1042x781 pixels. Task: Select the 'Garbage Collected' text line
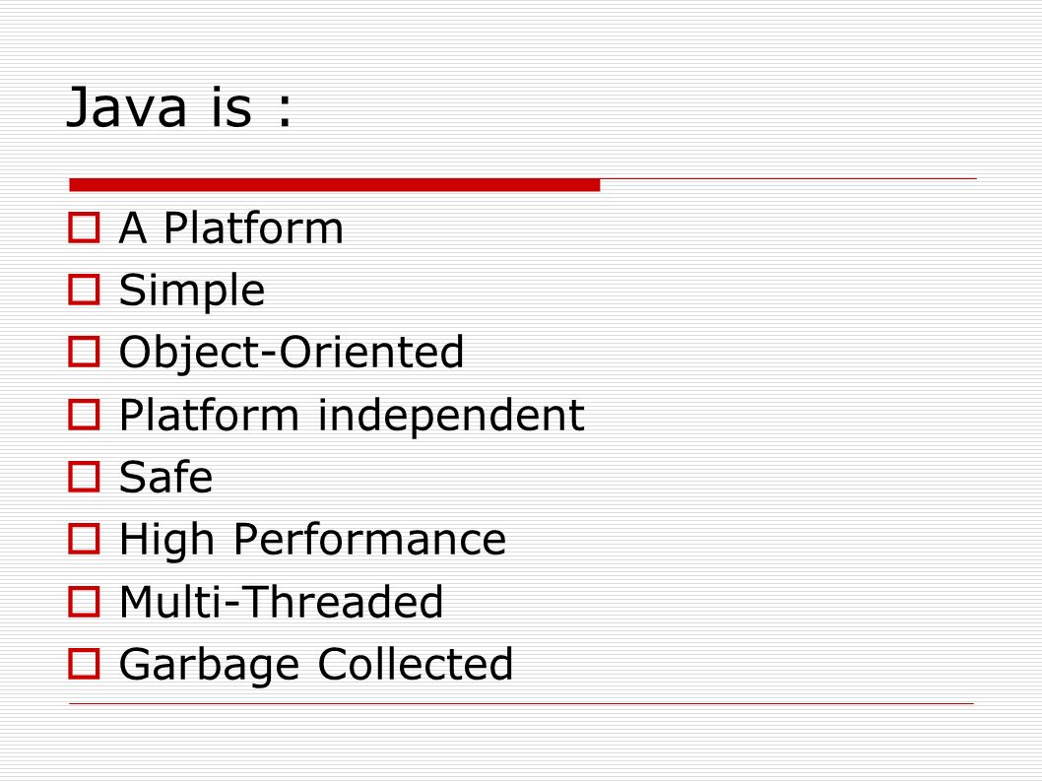[x=316, y=666]
